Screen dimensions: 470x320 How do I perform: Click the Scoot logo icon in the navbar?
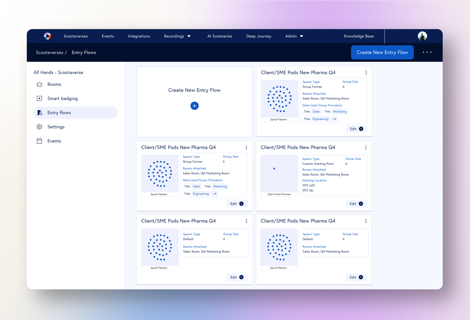[x=47, y=36]
